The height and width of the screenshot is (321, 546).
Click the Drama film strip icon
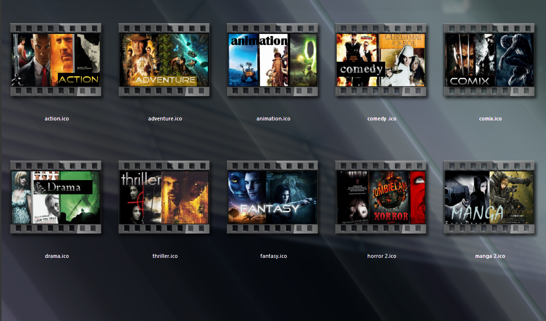click(56, 197)
